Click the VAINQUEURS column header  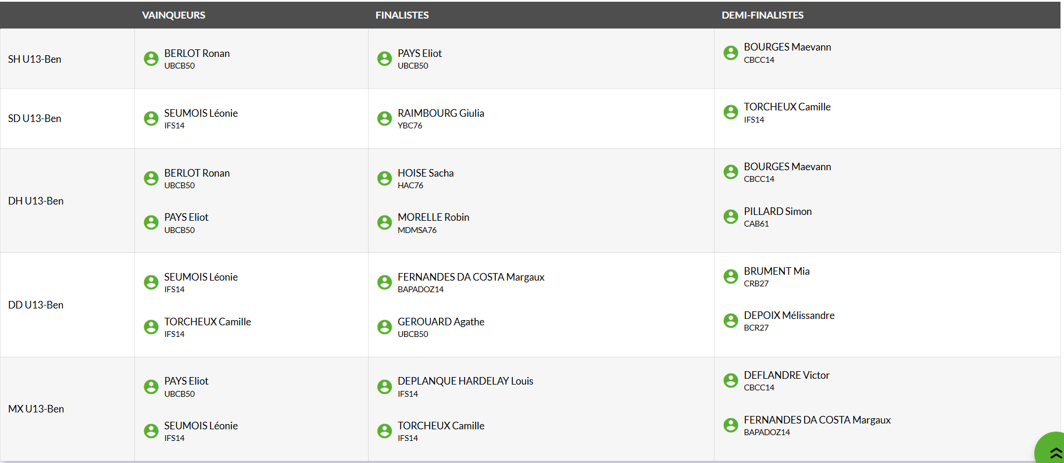[173, 15]
